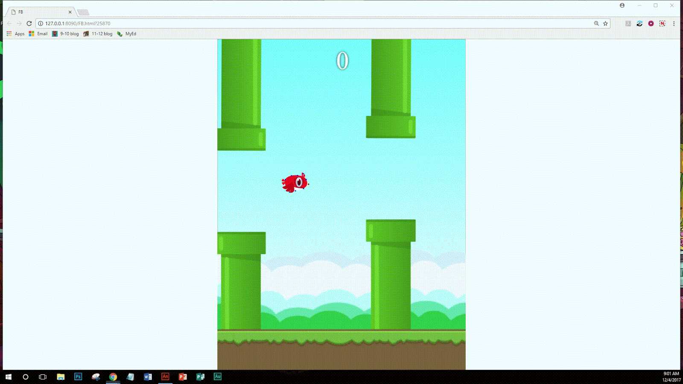Open PowerPoint from the taskbar

(183, 377)
